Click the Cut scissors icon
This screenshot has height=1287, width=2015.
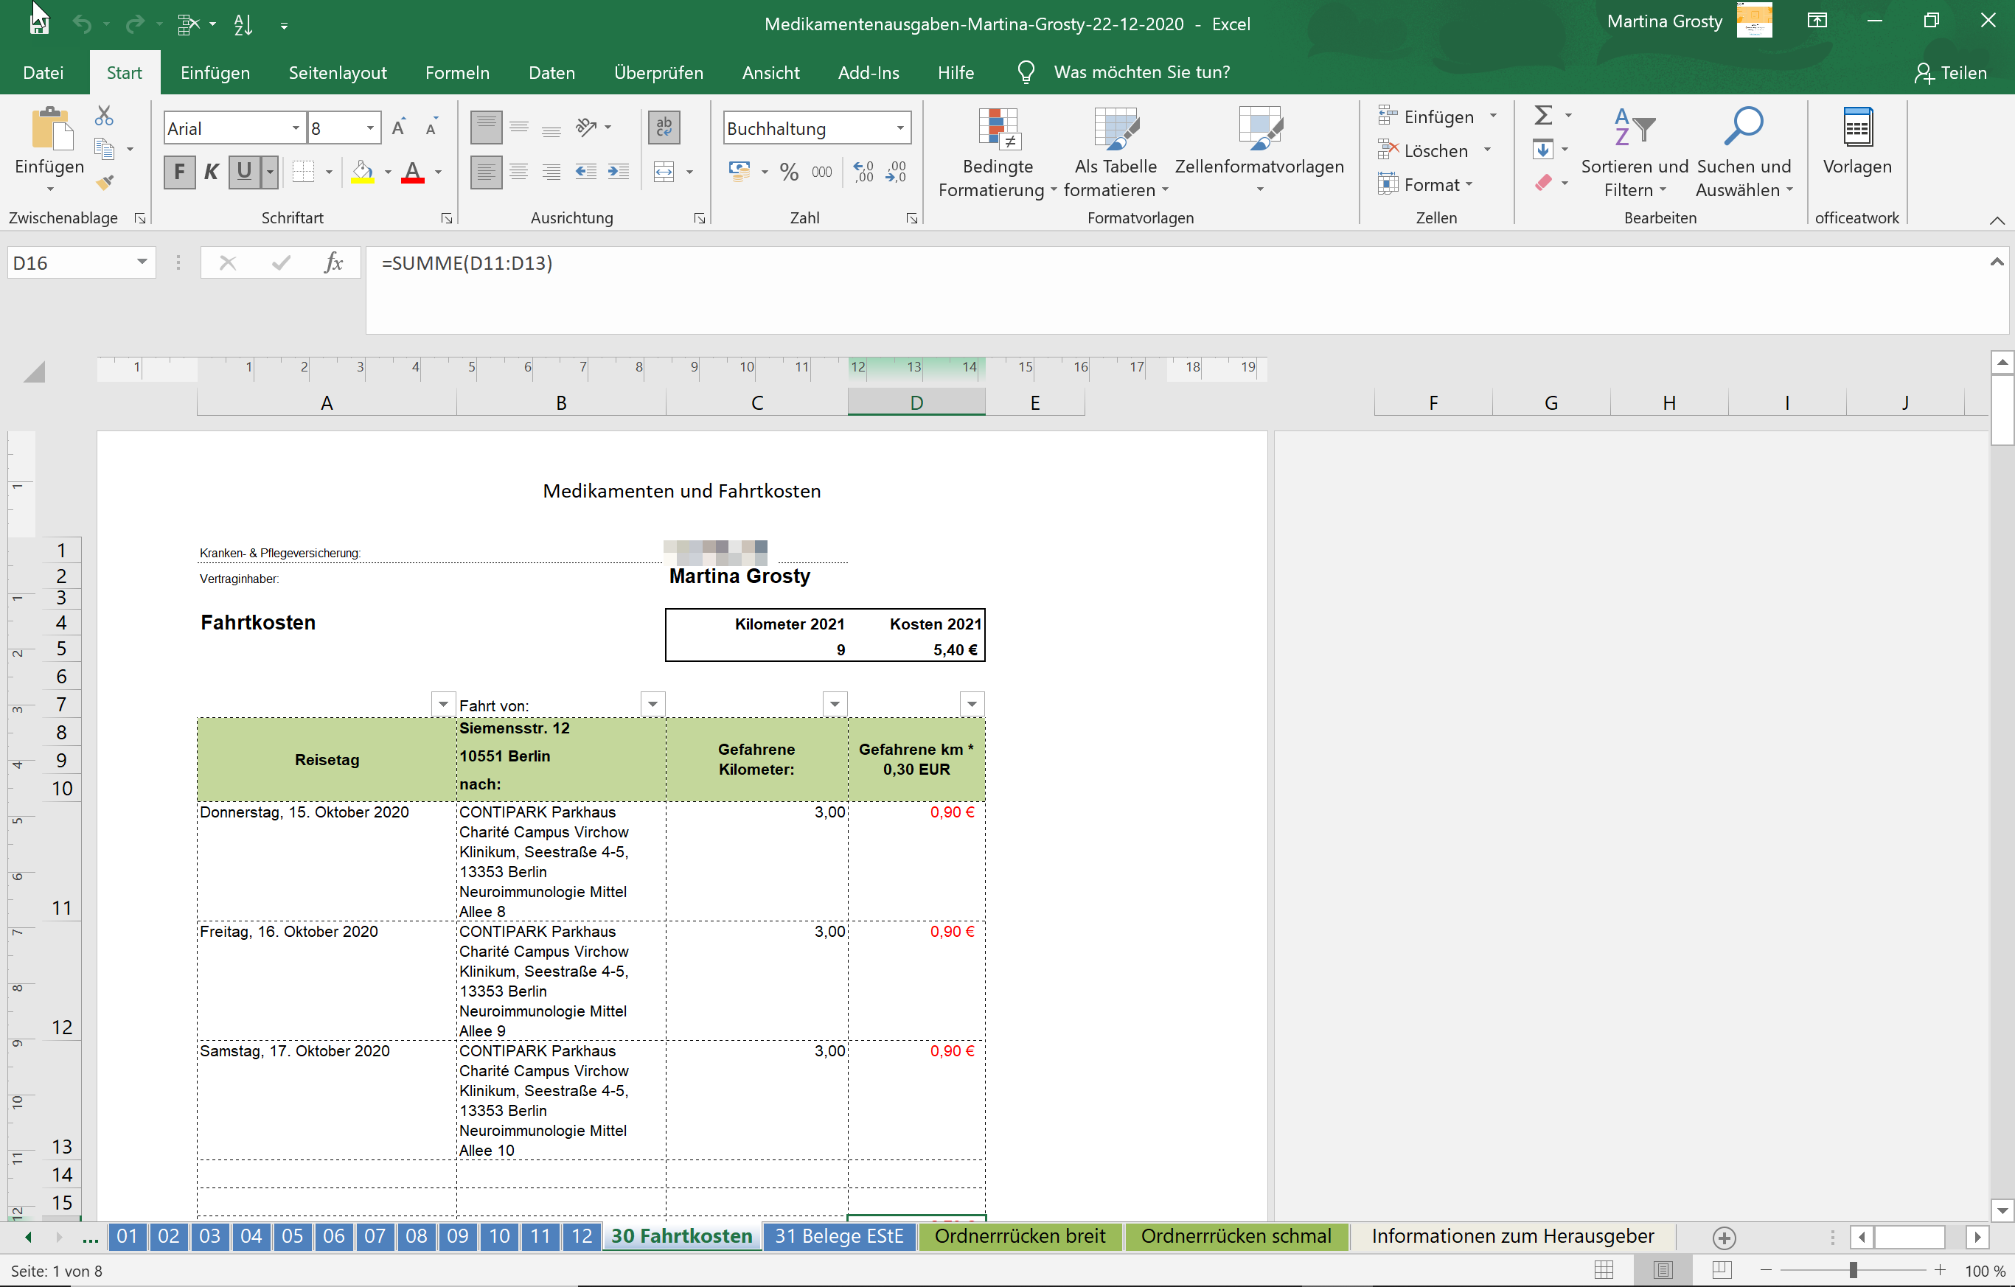pyautogui.click(x=105, y=116)
